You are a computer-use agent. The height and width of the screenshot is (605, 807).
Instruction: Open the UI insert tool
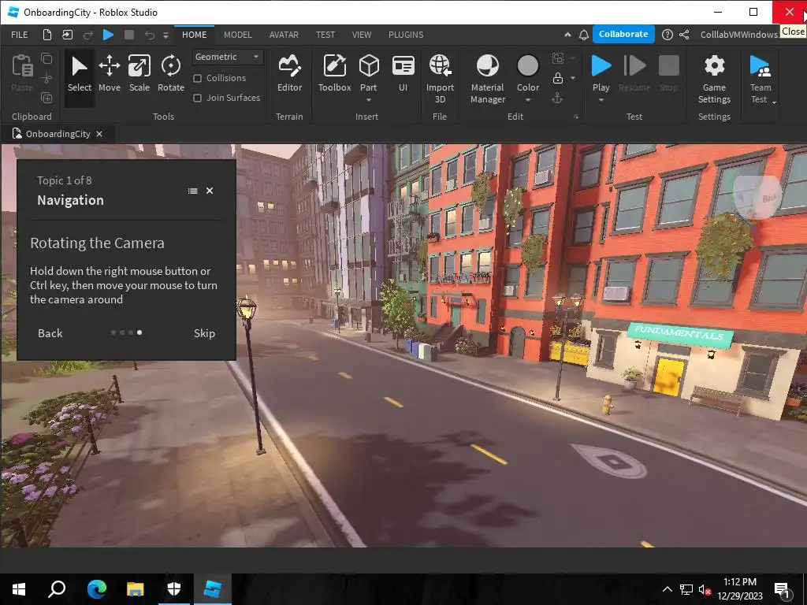point(403,75)
